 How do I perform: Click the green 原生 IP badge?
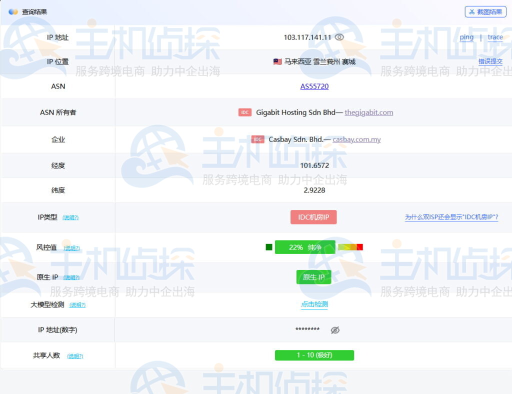(x=313, y=277)
